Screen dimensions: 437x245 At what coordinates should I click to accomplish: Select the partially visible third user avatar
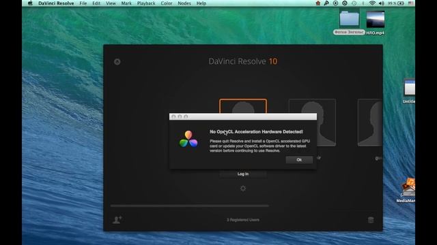click(370, 122)
